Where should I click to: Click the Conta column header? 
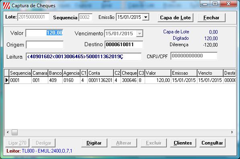click(101, 73)
